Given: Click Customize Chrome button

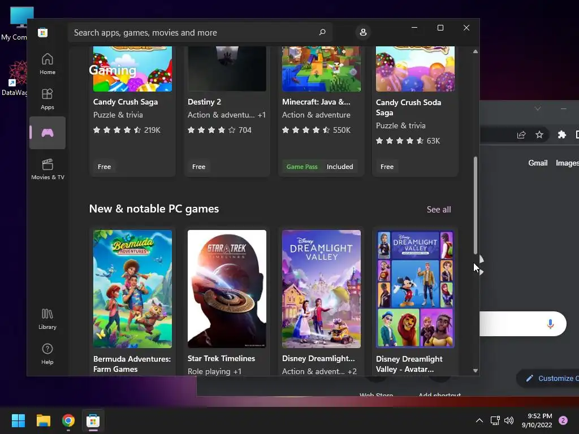Looking at the screenshot, I should pyautogui.click(x=548, y=378).
